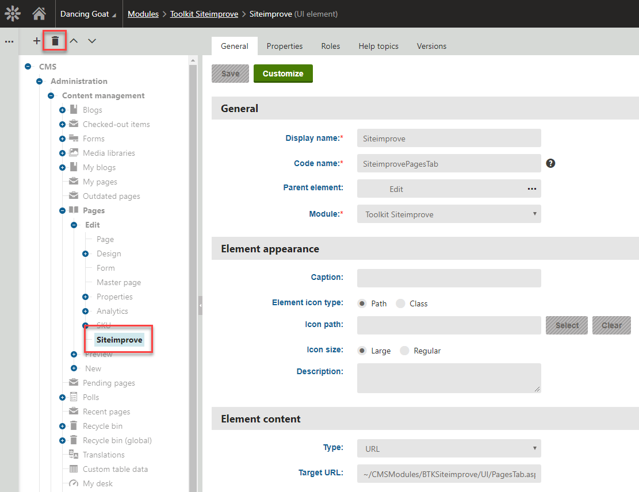Click the Translations icon
The image size is (639, 492).
(x=74, y=454)
